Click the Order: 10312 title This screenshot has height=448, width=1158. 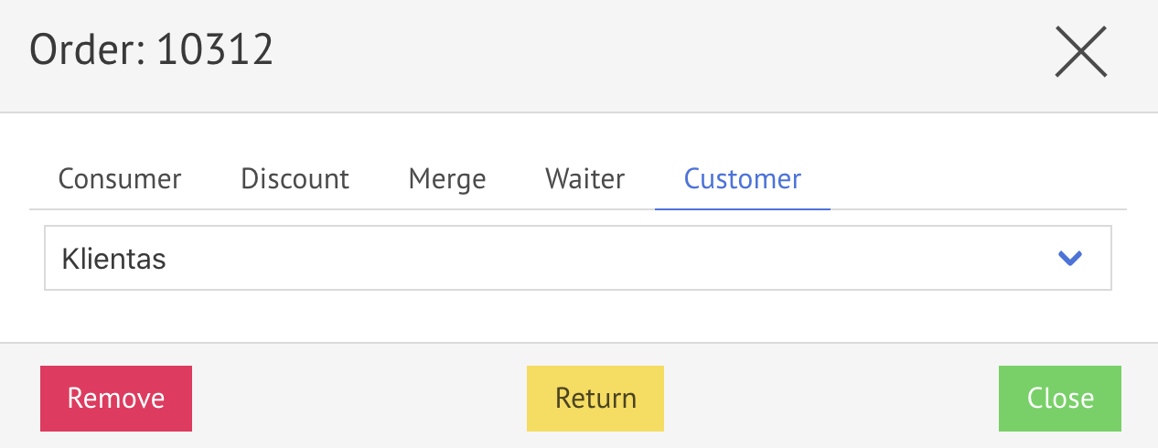point(152,50)
